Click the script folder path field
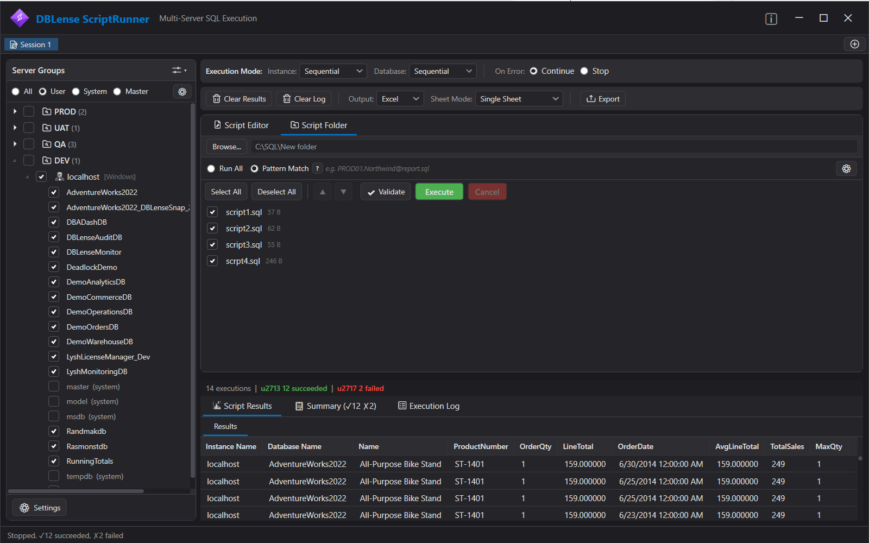This screenshot has width=869, height=543. click(x=554, y=147)
